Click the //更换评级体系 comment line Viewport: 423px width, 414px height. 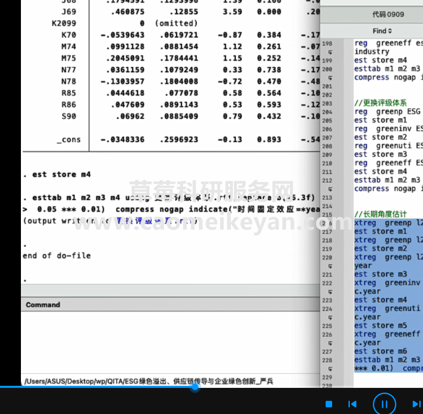381,103
